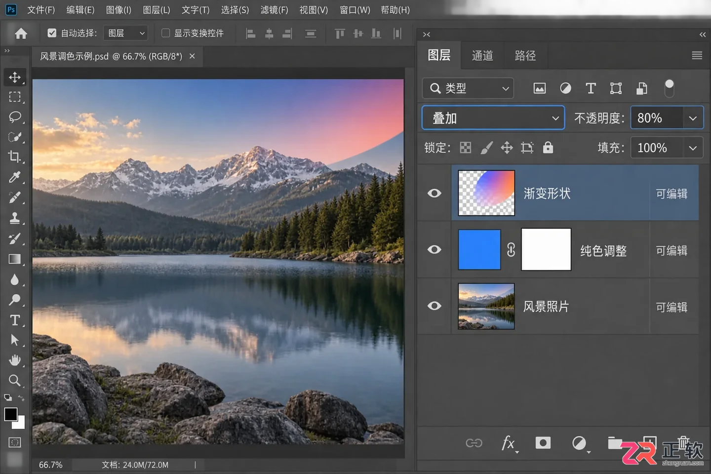The width and height of the screenshot is (711, 474).
Task: Filter layers by type T icon
Action: tap(591, 88)
